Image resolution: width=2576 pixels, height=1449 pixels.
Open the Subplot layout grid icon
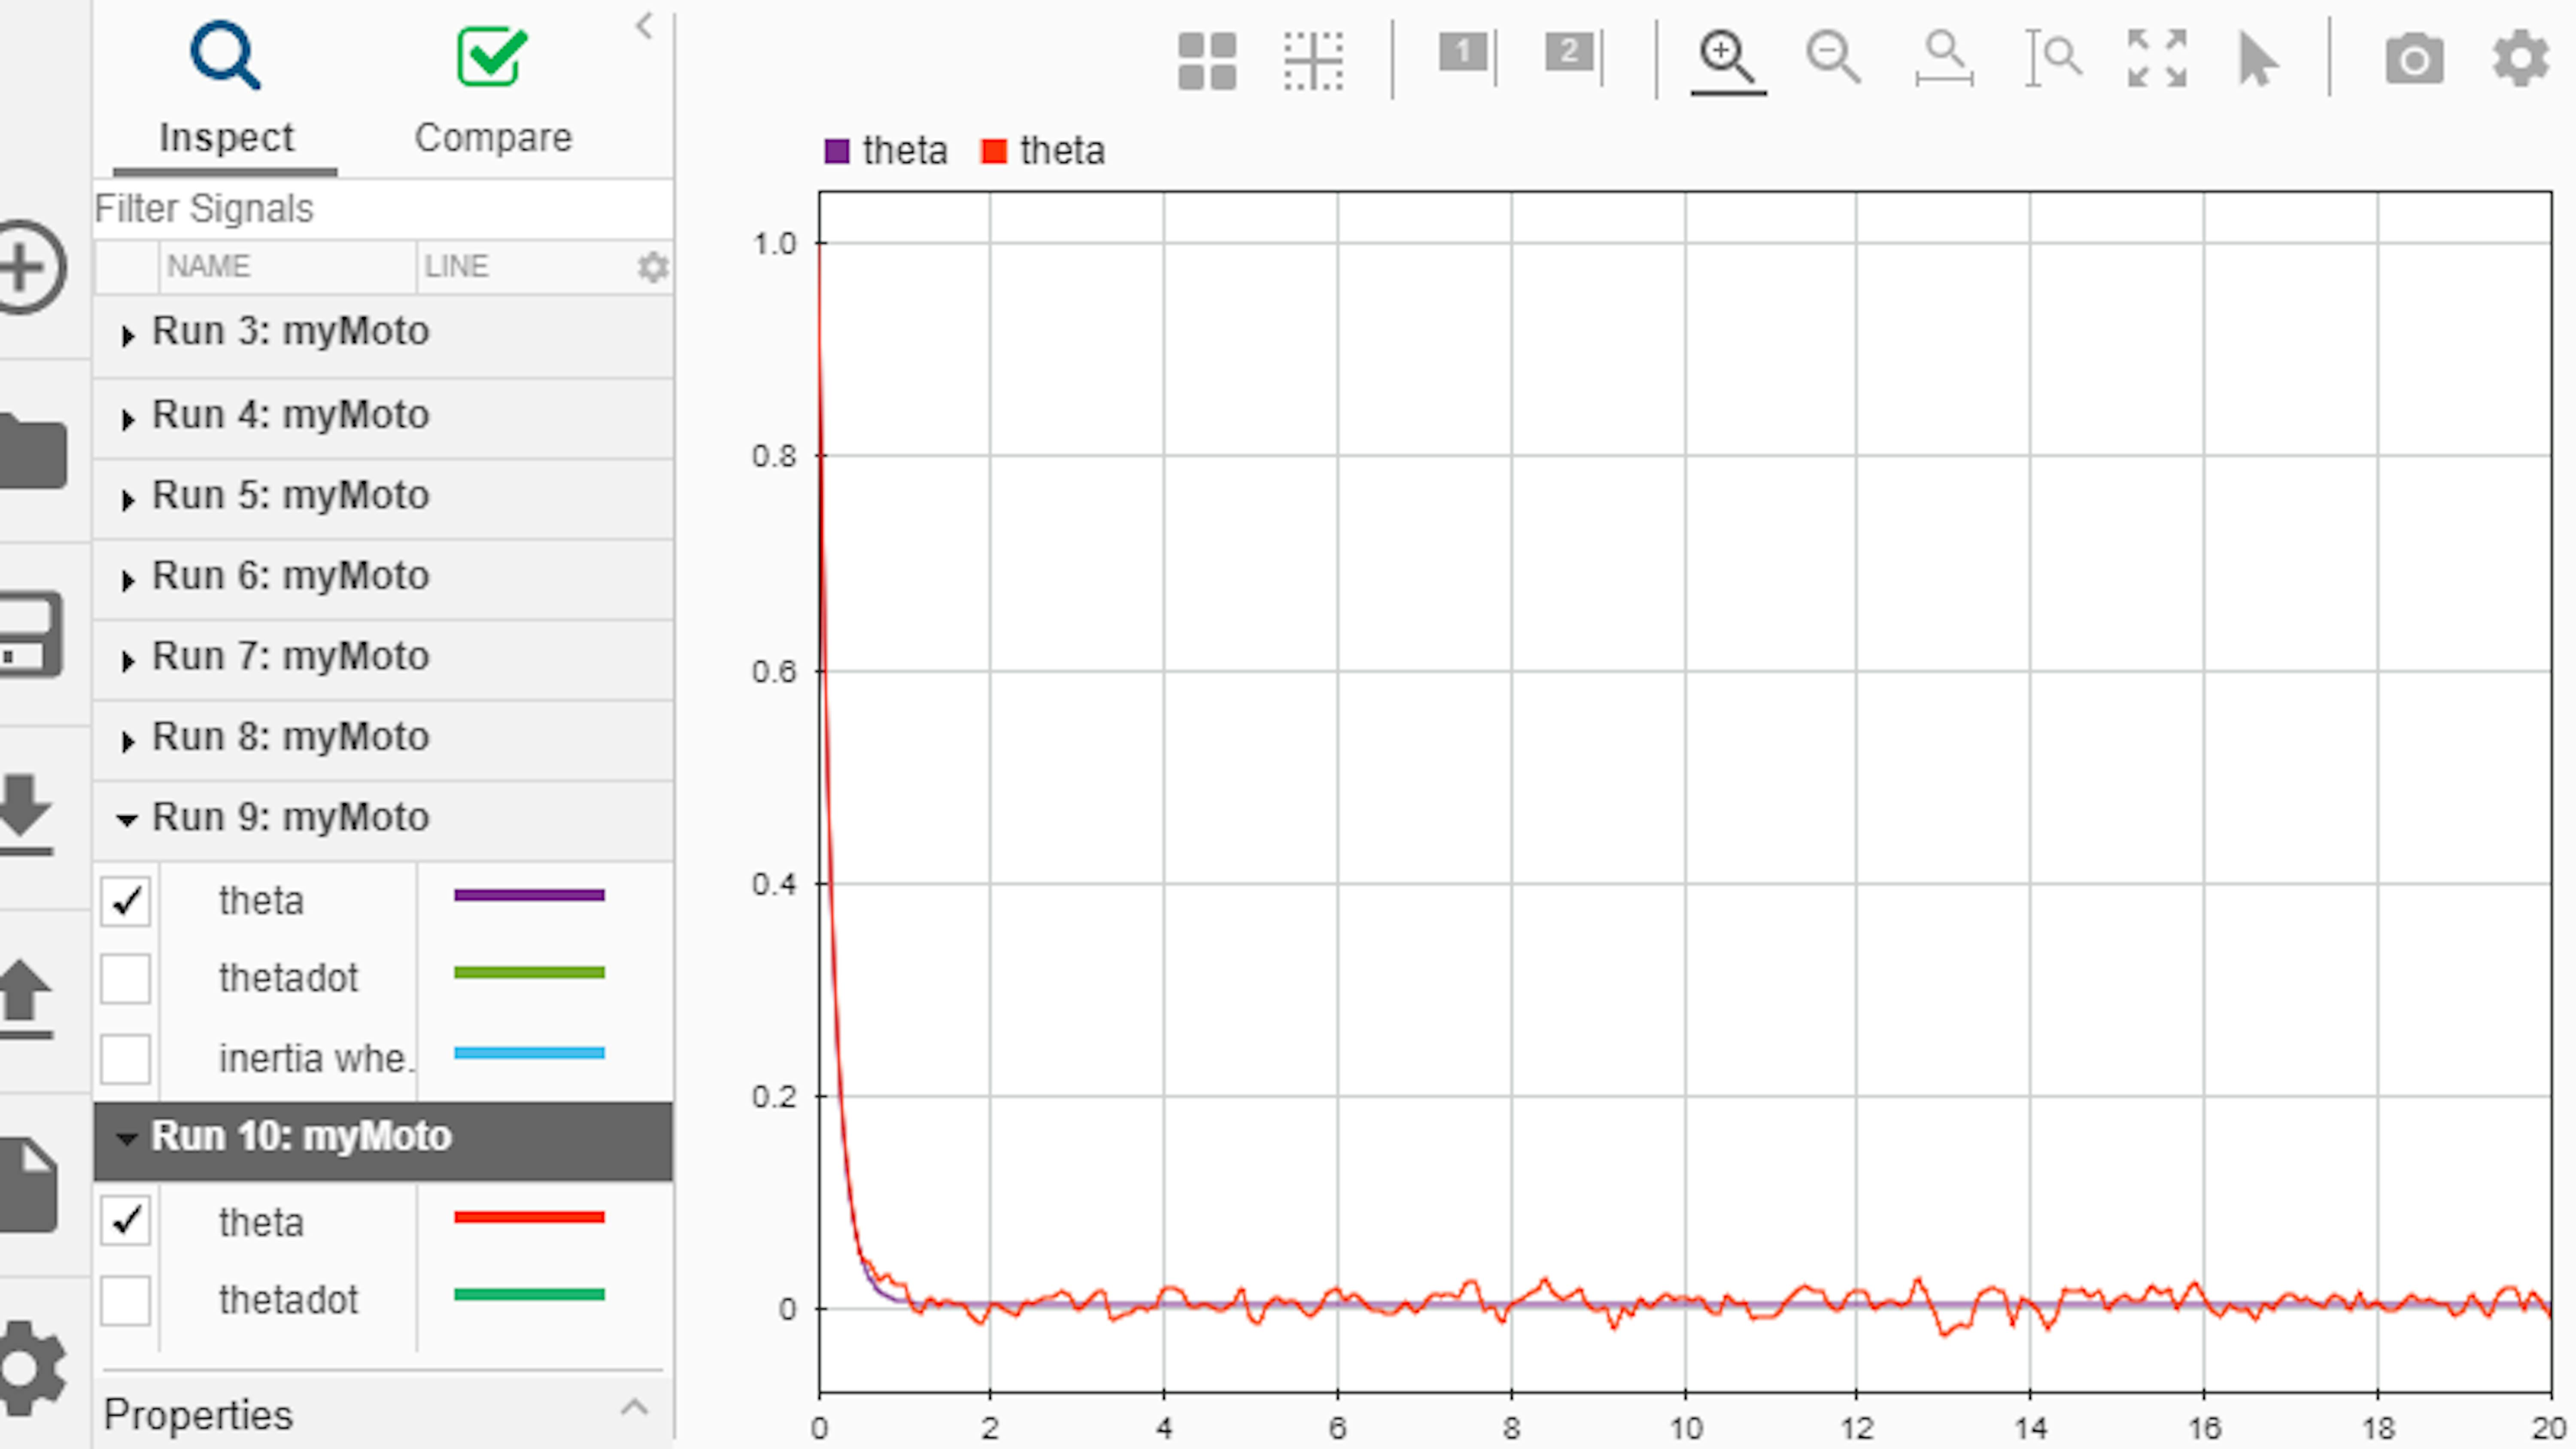coord(1207,61)
